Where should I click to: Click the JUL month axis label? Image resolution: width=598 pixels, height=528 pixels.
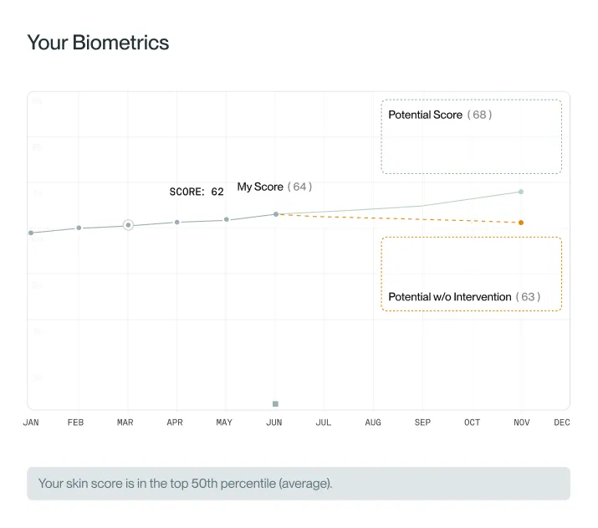point(324,423)
